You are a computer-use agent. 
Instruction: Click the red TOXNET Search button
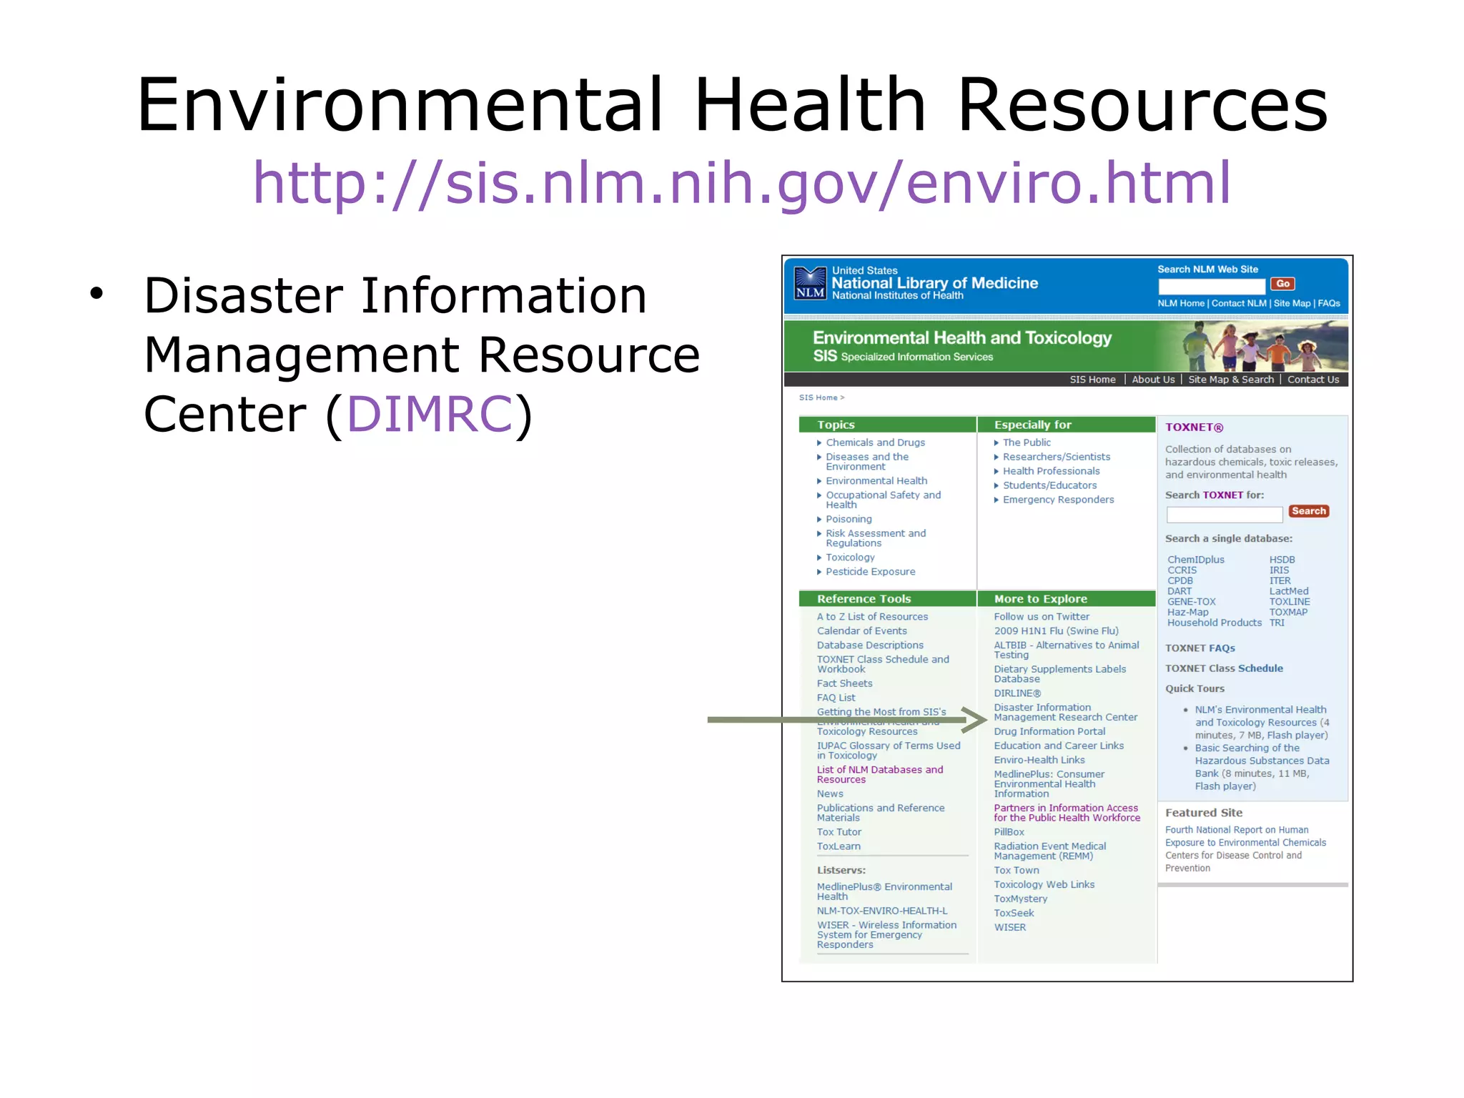pos(1308,511)
